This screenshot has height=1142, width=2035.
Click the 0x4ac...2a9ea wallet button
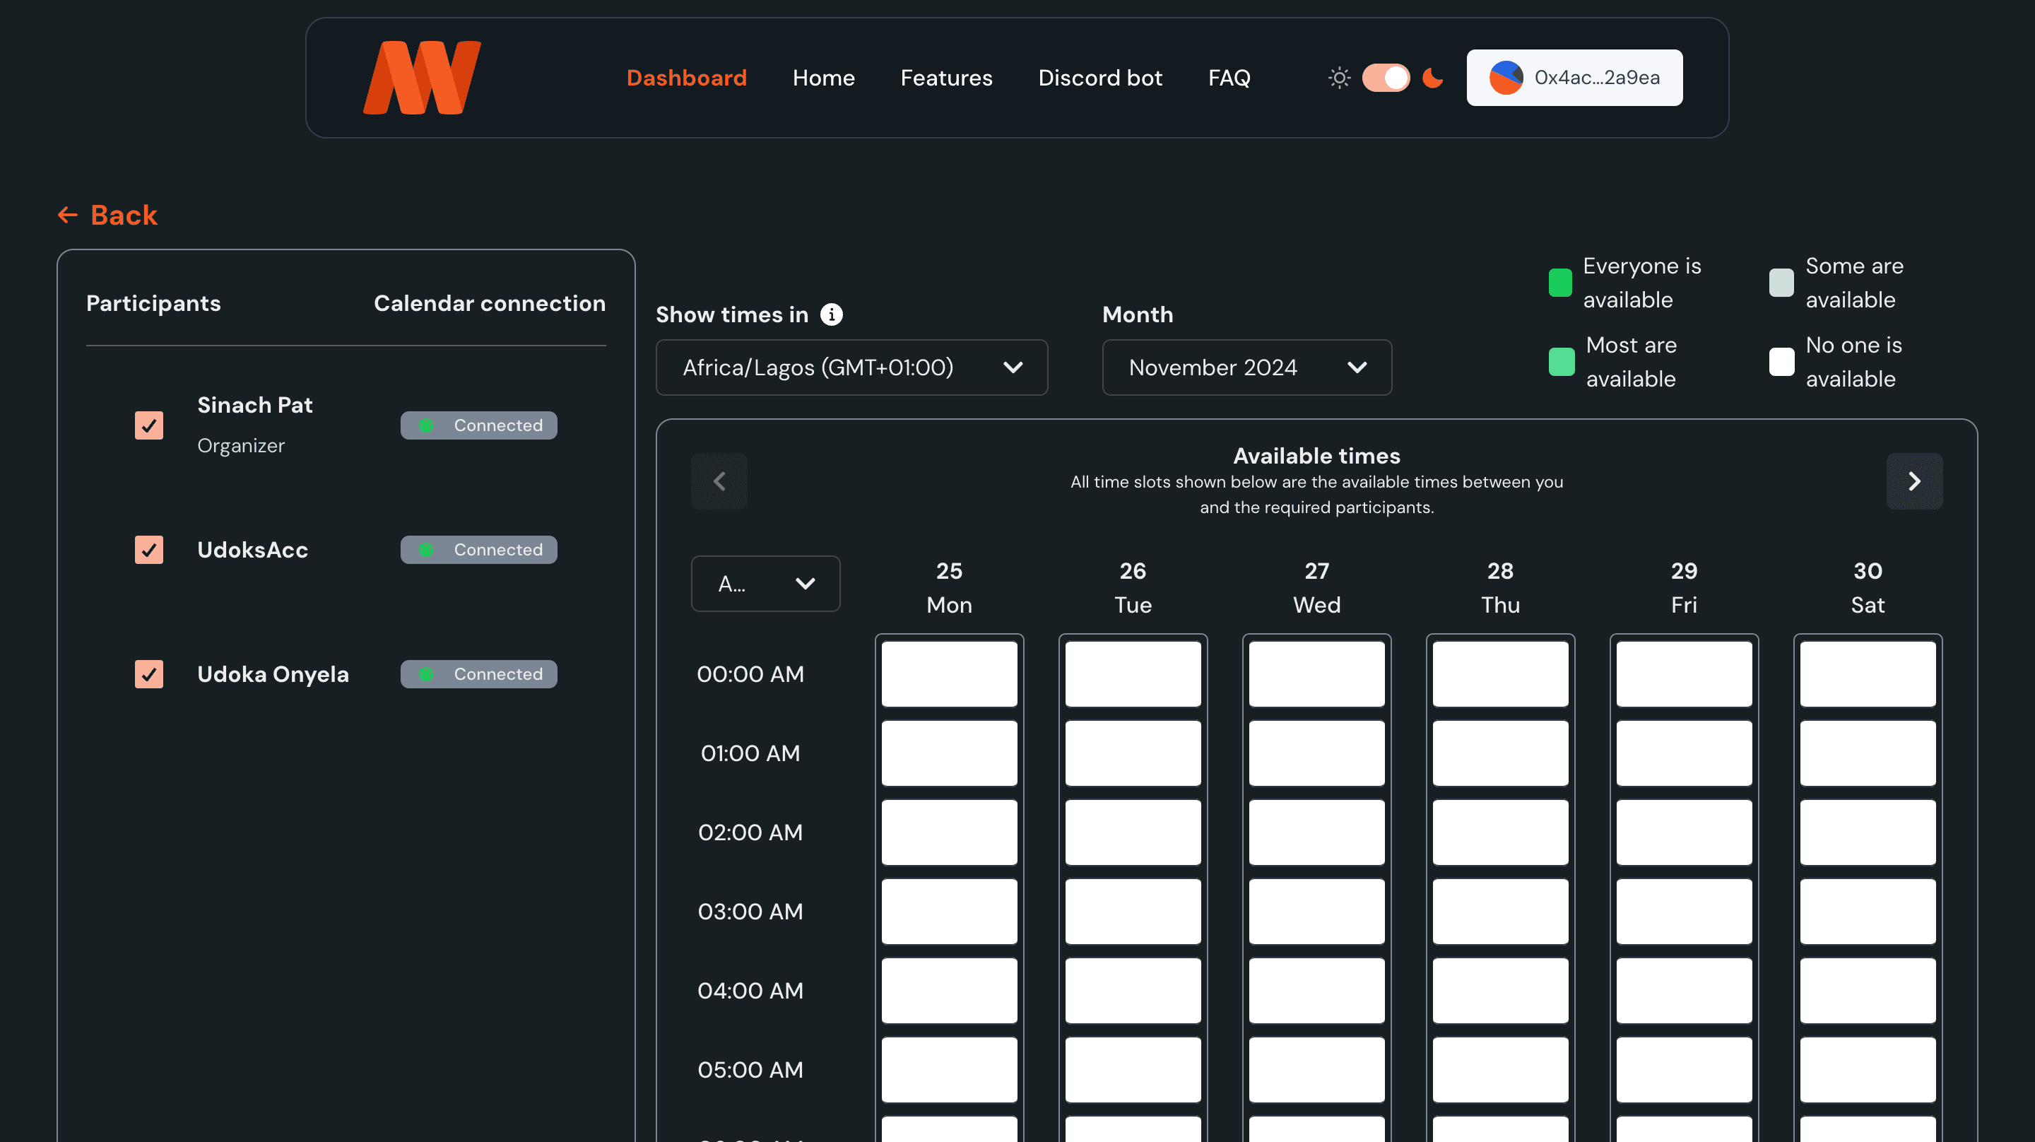click(x=1574, y=78)
